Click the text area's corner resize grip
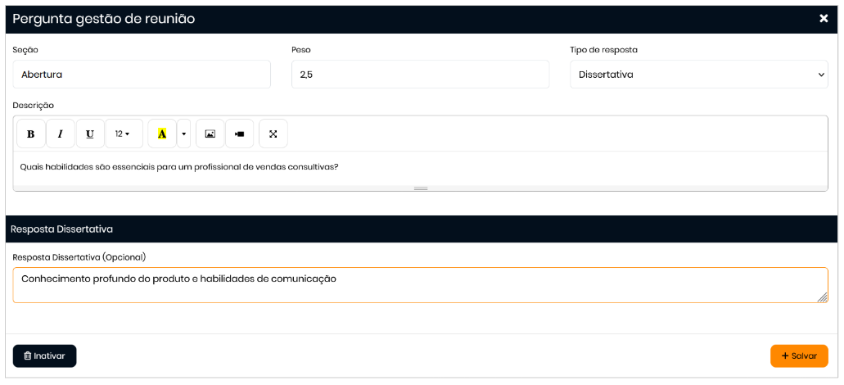This screenshot has height=385, width=844. pyautogui.click(x=823, y=297)
